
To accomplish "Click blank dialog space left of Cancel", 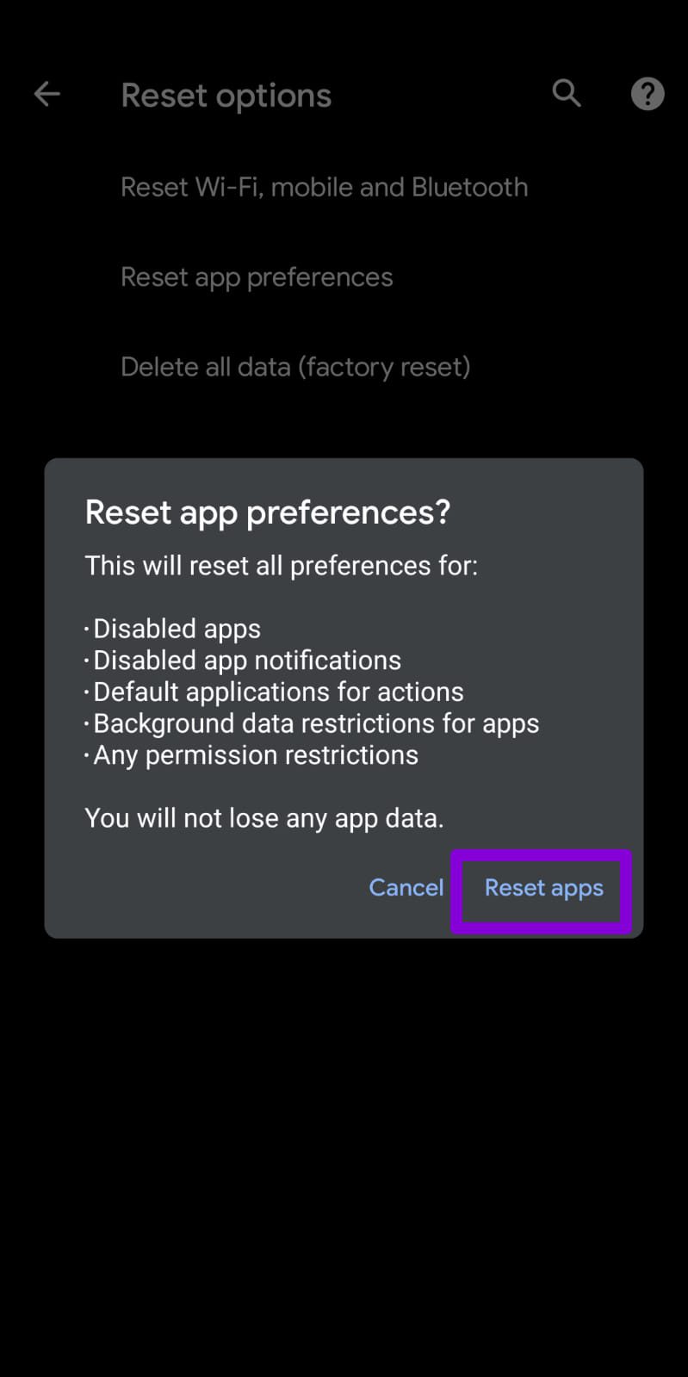I will coord(207,888).
